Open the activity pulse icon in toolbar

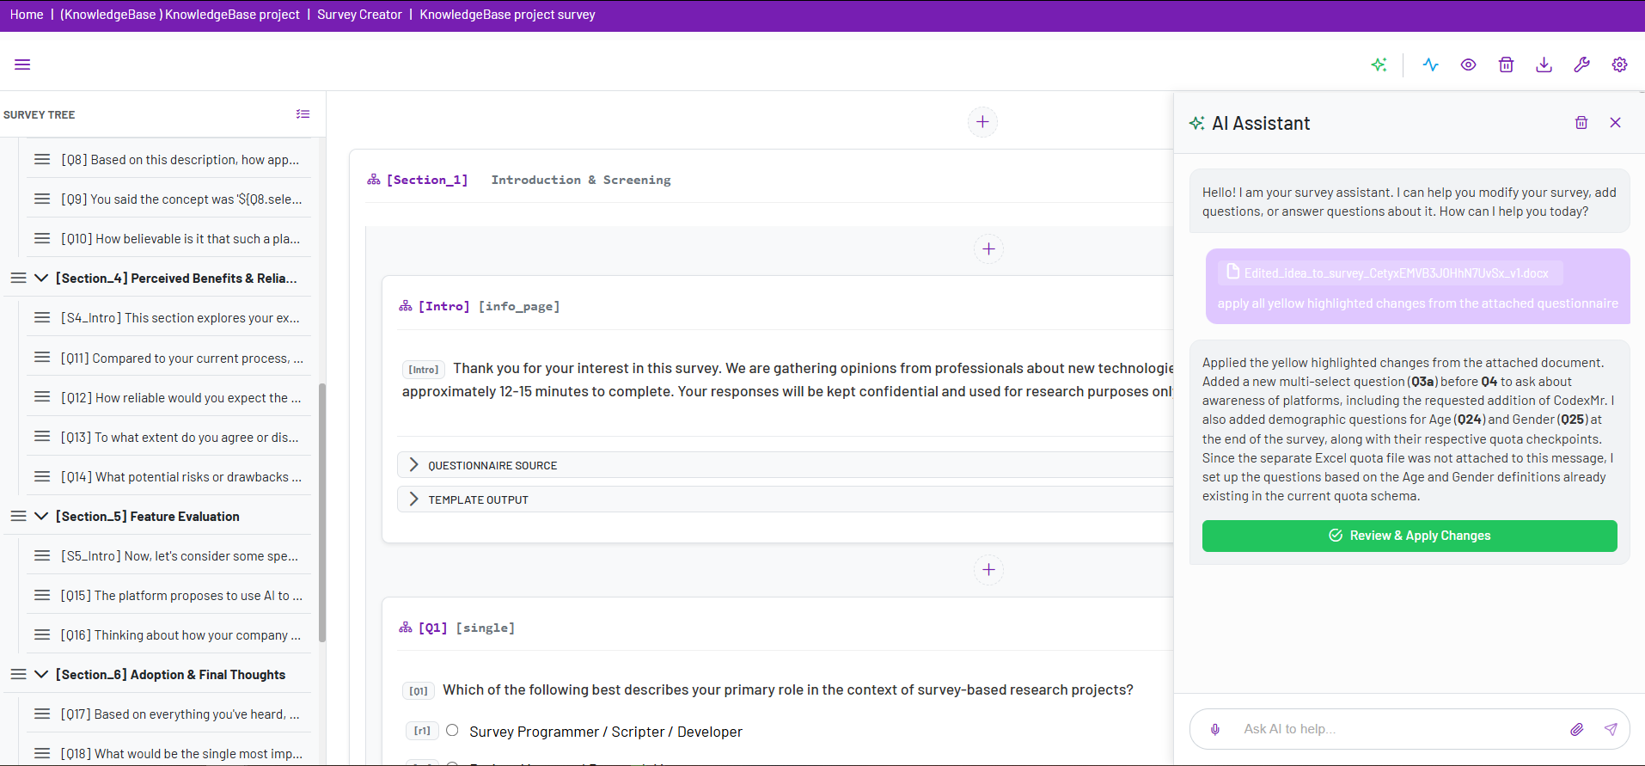click(x=1430, y=64)
